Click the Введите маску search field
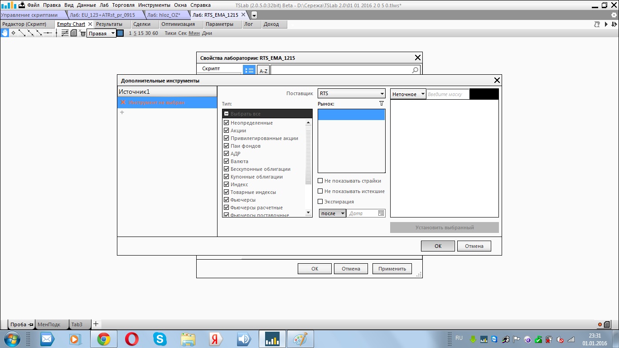 point(448,94)
